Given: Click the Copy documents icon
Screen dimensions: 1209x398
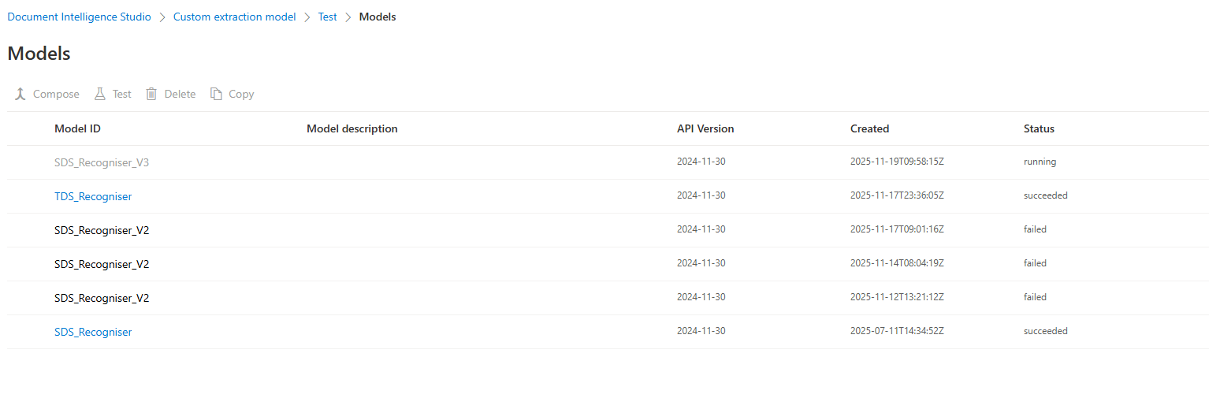Looking at the screenshot, I should pos(216,94).
